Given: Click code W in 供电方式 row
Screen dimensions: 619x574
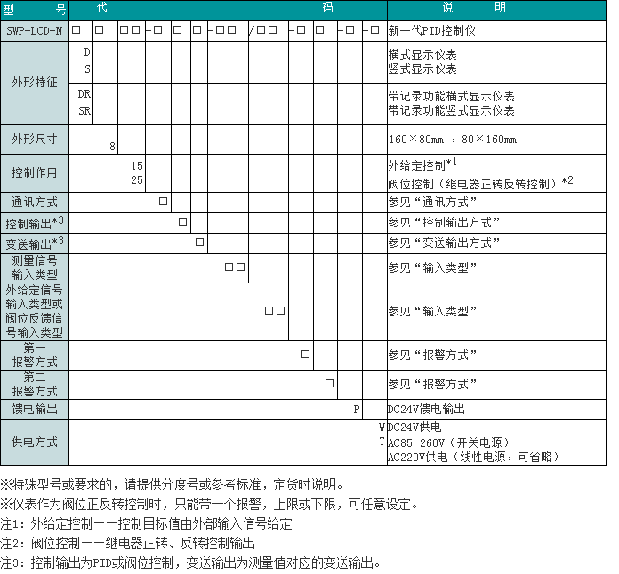Looking at the screenshot, I should click(x=382, y=427).
